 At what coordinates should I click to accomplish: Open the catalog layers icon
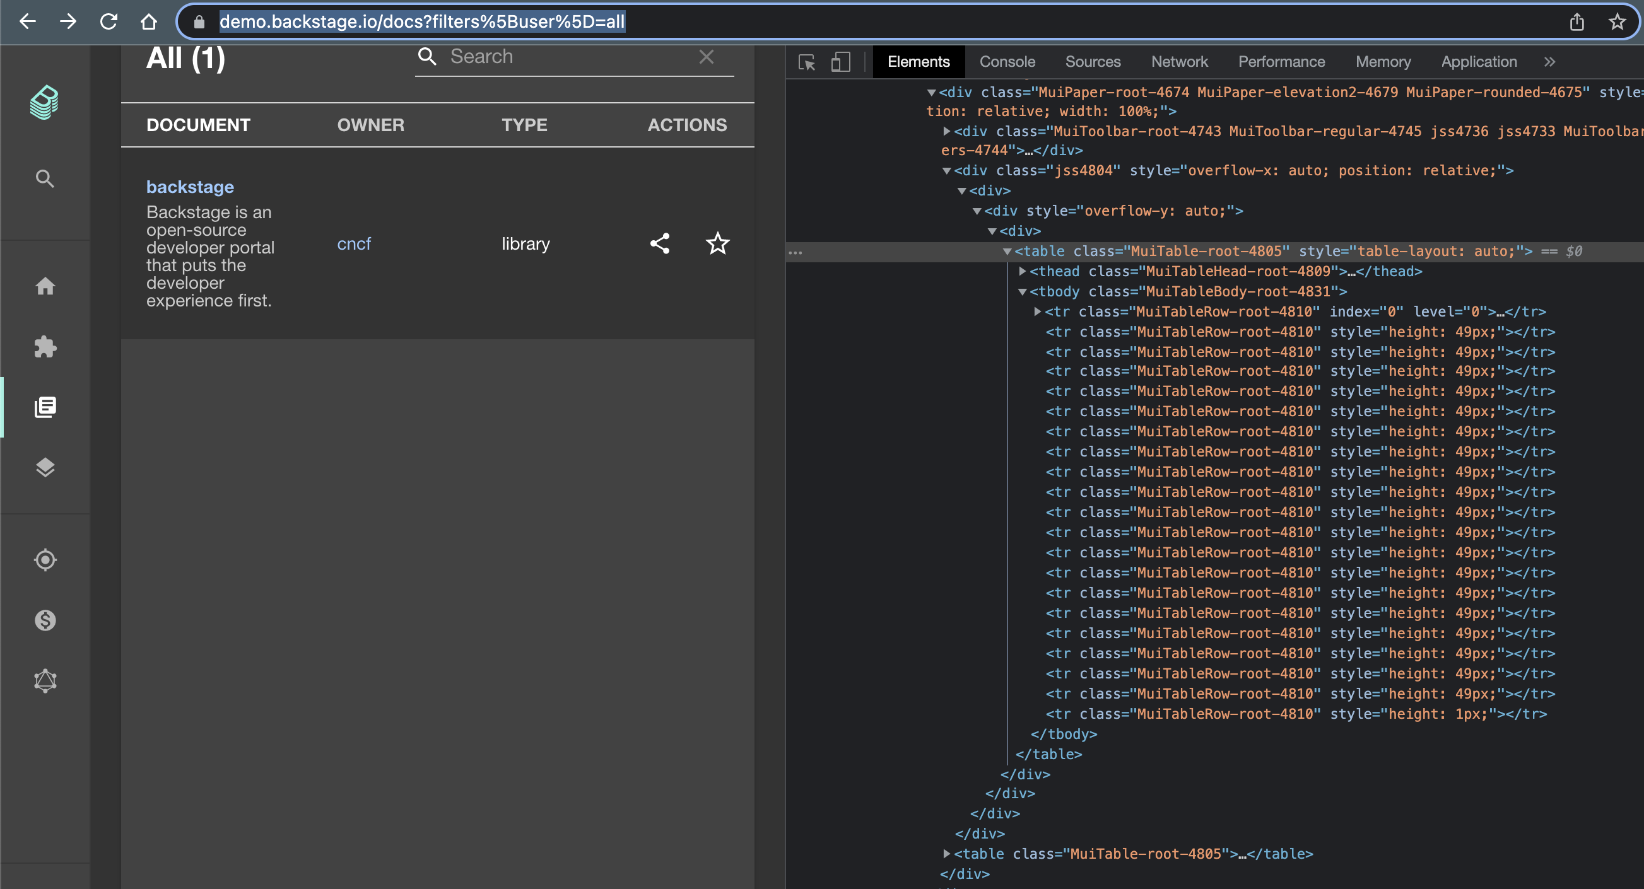[45, 467]
